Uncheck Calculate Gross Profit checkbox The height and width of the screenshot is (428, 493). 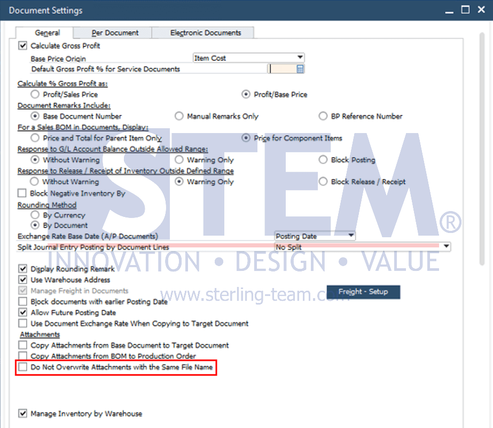pyautogui.click(x=22, y=45)
